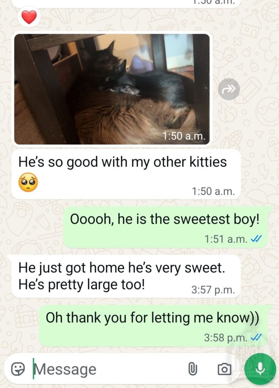
Task: Select "Oh thank you for letting me know" bubble
Action: tap(153, 325)
